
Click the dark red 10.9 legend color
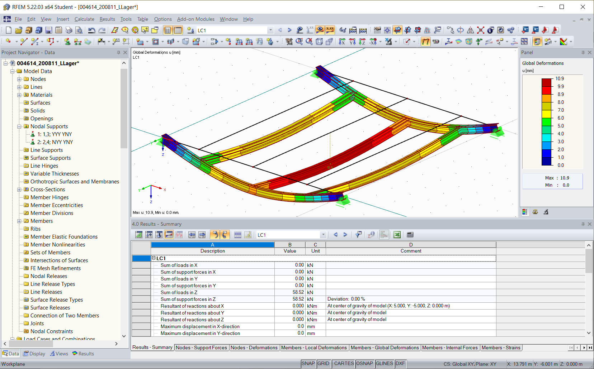tap(546, 82)
